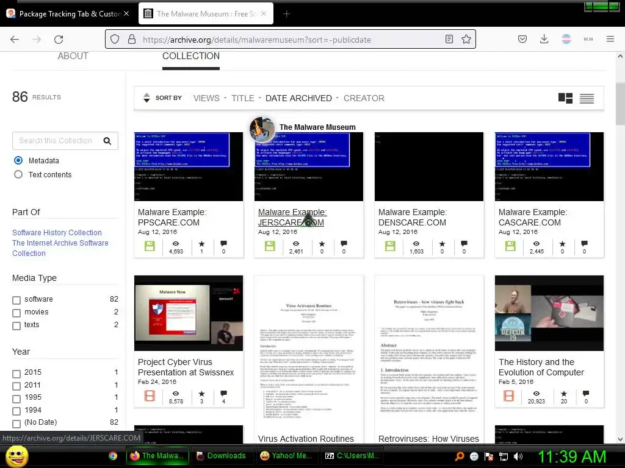
Task: Open the ABOUT tab
Action: pyautogui.click(x=73, y=56)
